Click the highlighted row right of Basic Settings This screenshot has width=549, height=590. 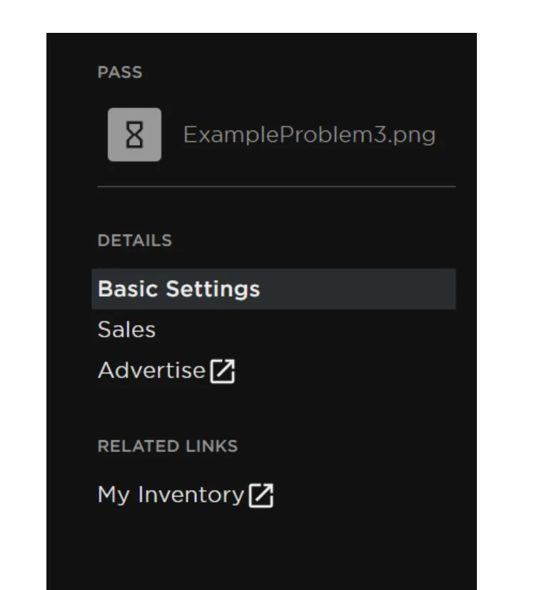[357, 289]
